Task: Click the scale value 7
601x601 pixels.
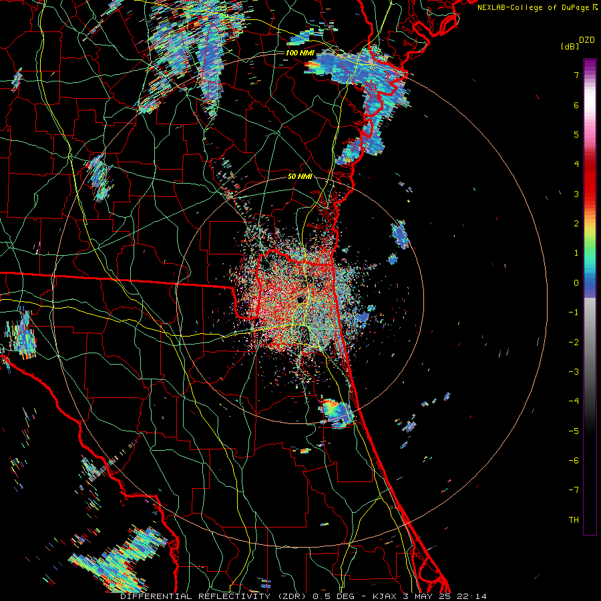Action: (x=576, y=75)
